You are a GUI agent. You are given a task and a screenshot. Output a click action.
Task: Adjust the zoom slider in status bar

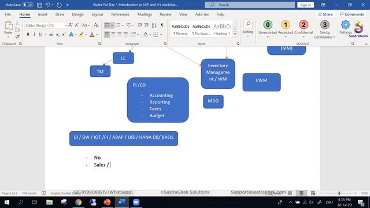pos(339,193)
